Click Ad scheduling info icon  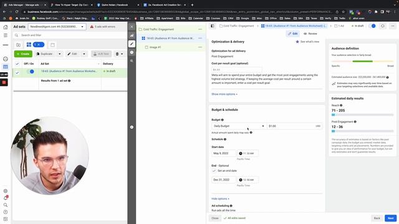[x=231, y=206]
